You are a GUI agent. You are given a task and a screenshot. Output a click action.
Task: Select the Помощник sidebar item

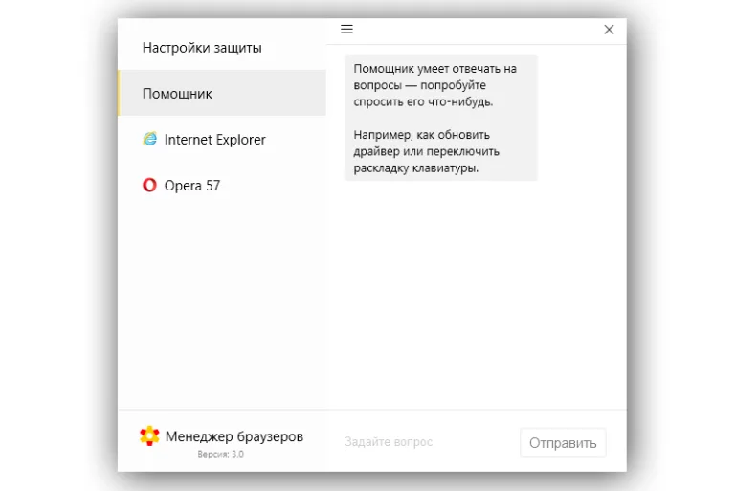pos(222,93)
